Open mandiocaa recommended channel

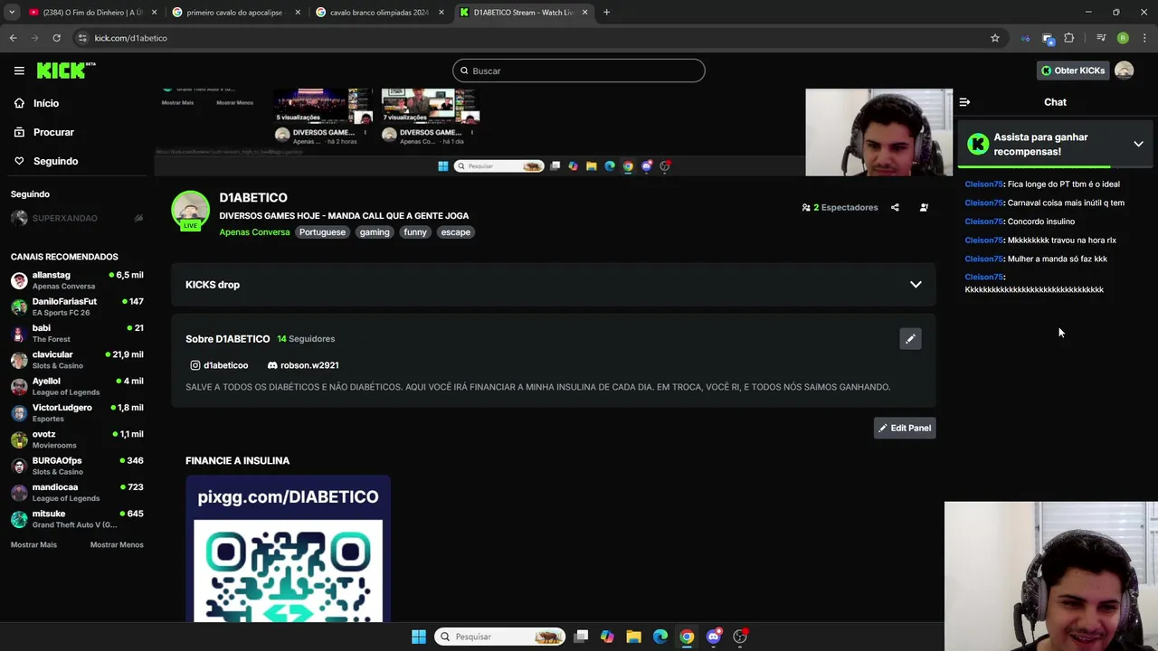(x=77, y=493)
